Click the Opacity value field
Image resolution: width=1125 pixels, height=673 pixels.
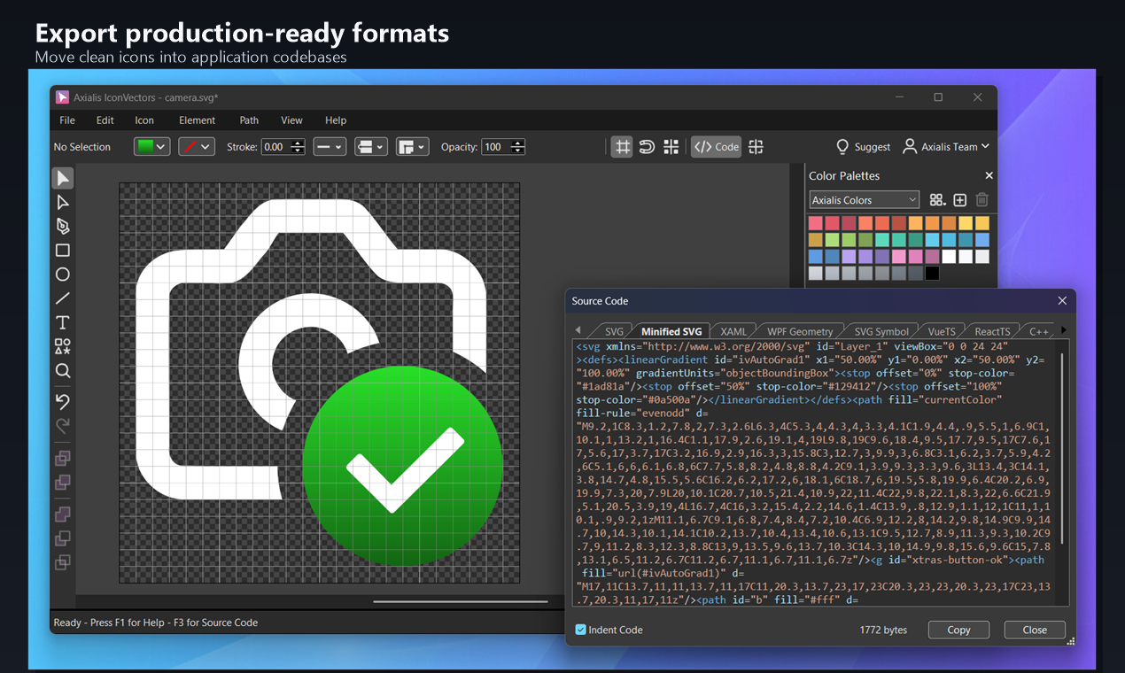pos(494,147)
